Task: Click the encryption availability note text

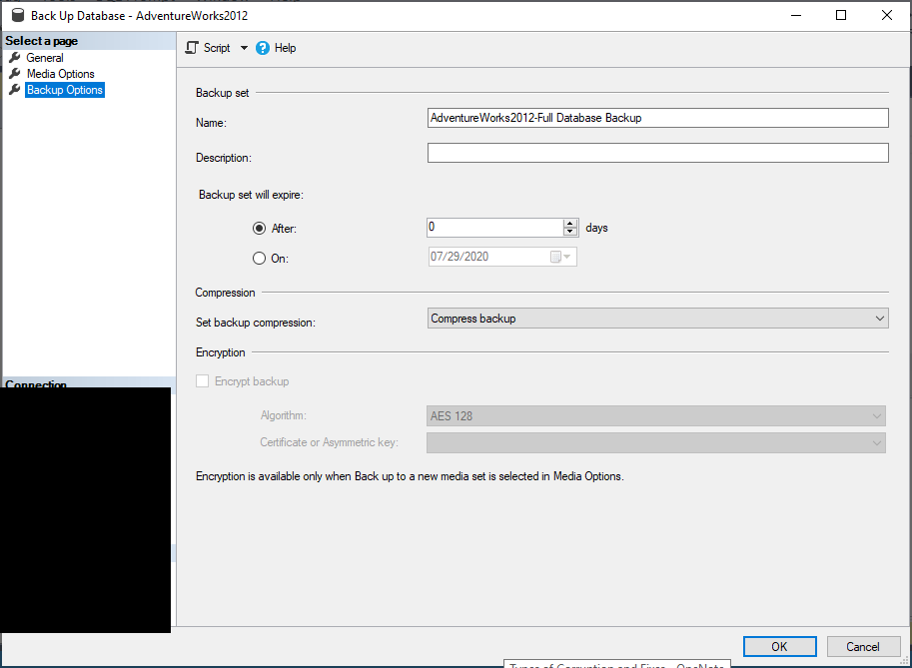Action: pyautogui.click(x=410, y=476)
